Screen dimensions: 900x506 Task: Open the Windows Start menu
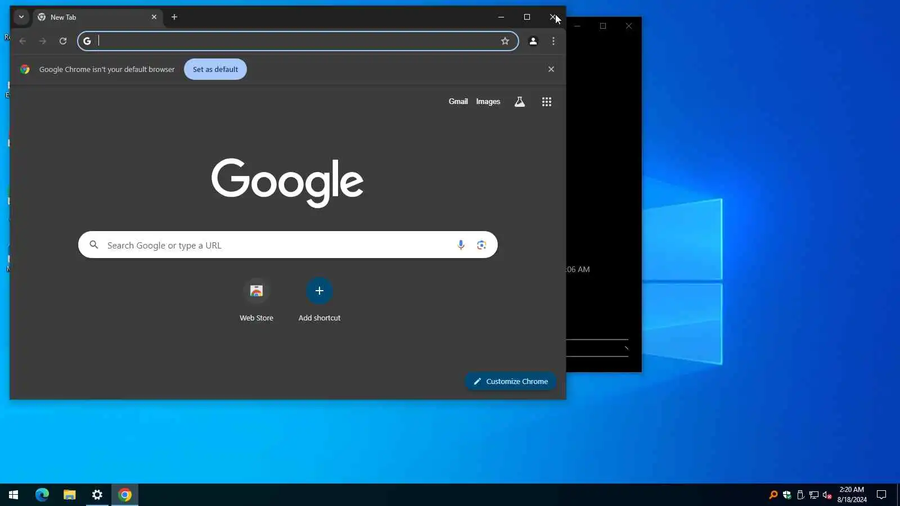pyautogui.click(x=13, y=495)
